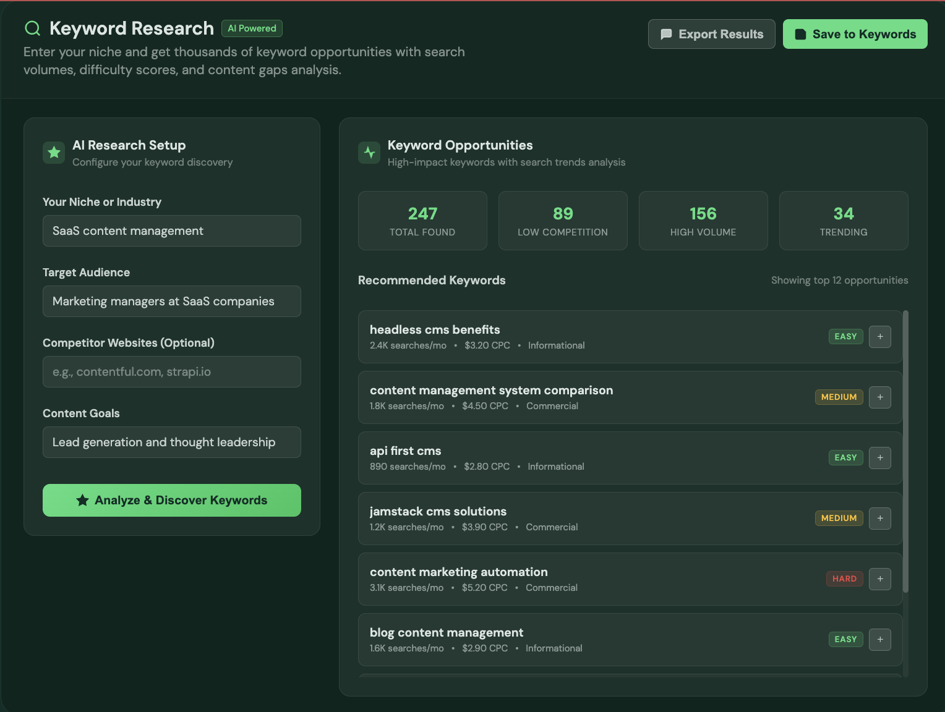
Task: Click the keyword list vertical scrollbar
Action: [x=905, y=451]
